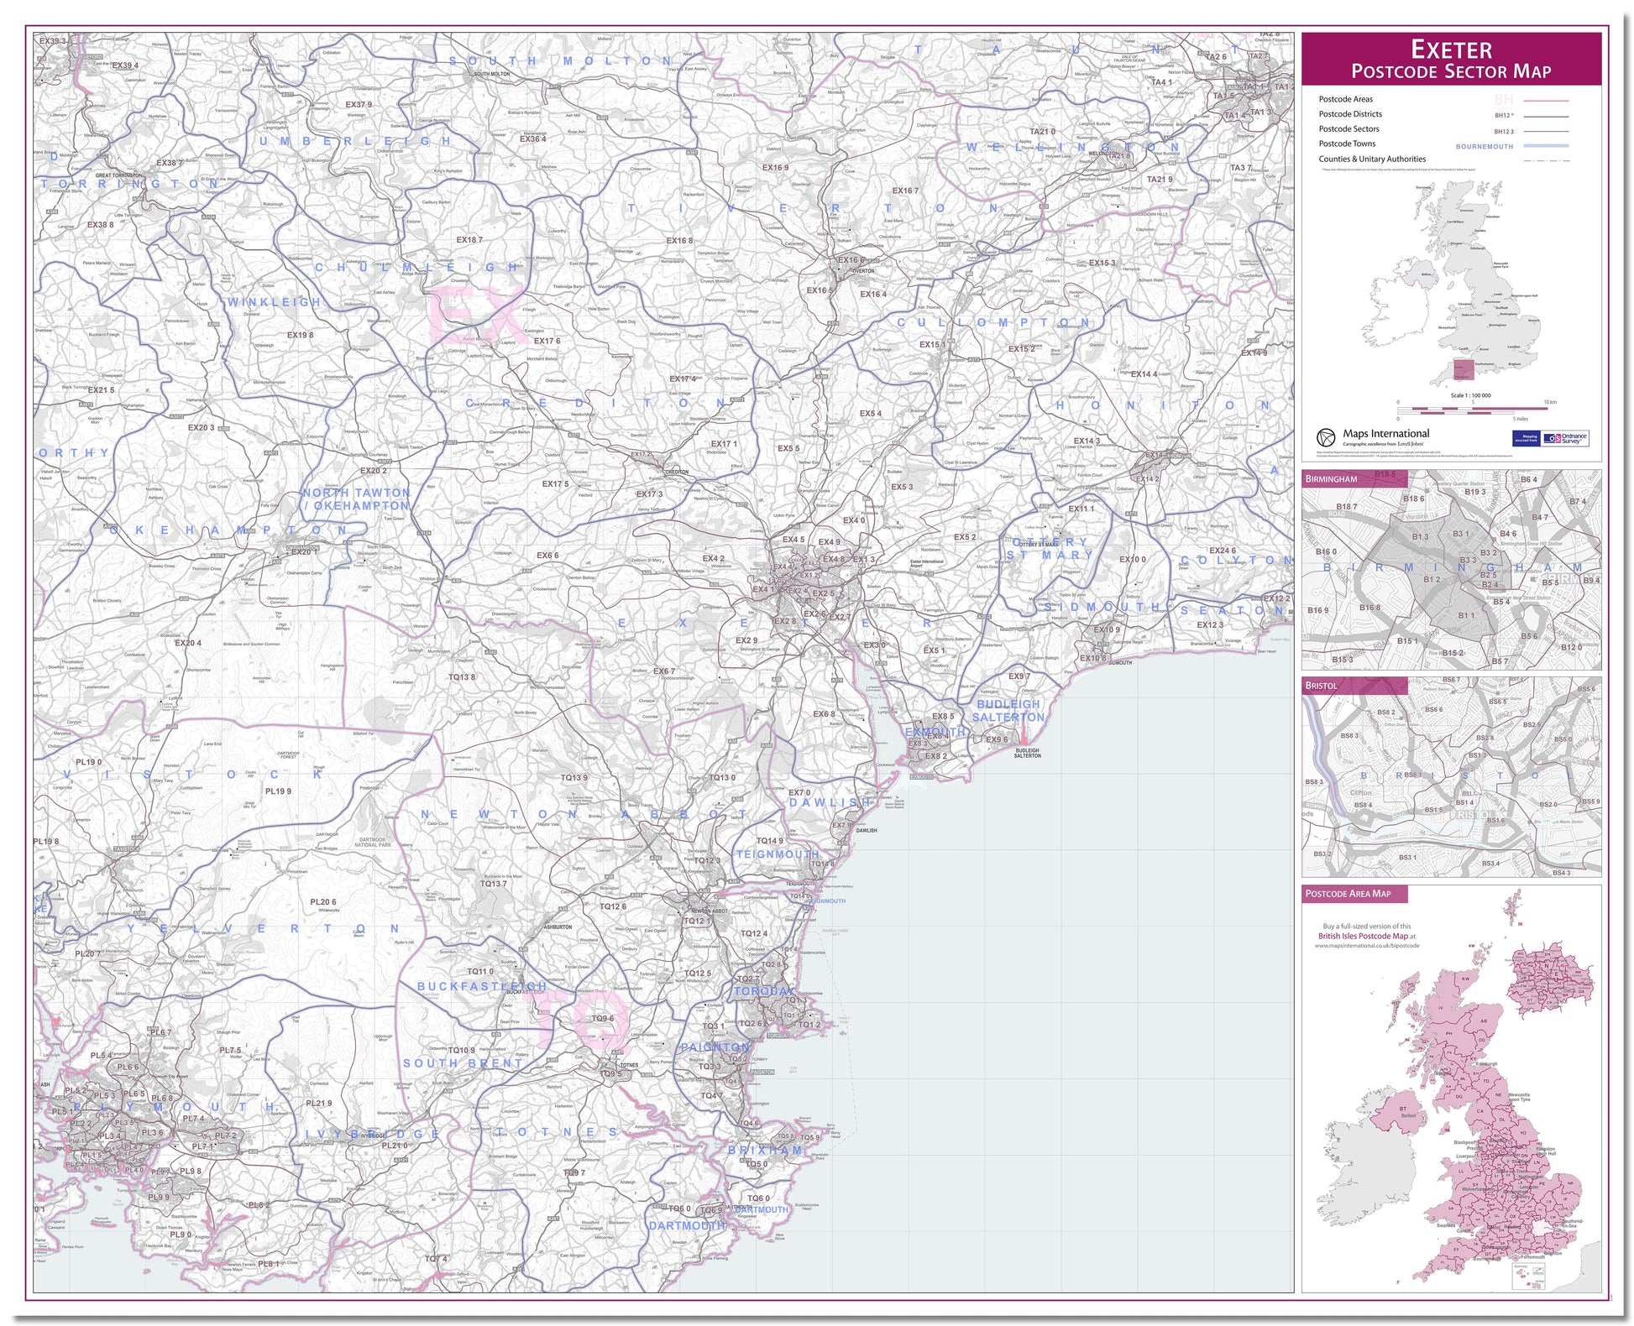The width and height of the screenshot is (1634, 1326).
Task: Click the blue 'PAIGNTON' town label
Action: [715, 1047]
